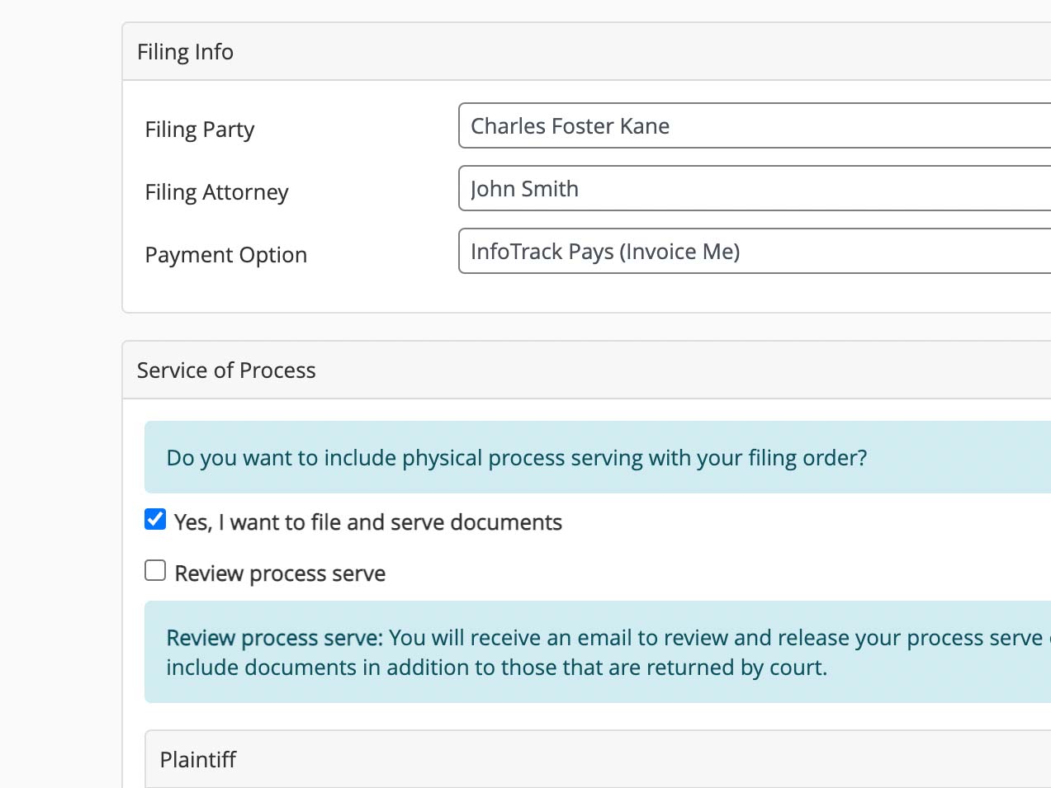Select the InfoTrack Pays (Invoice Me) value
This screenshot has height=788, width=1051.
pyautogui.click(x=605, y=252)
